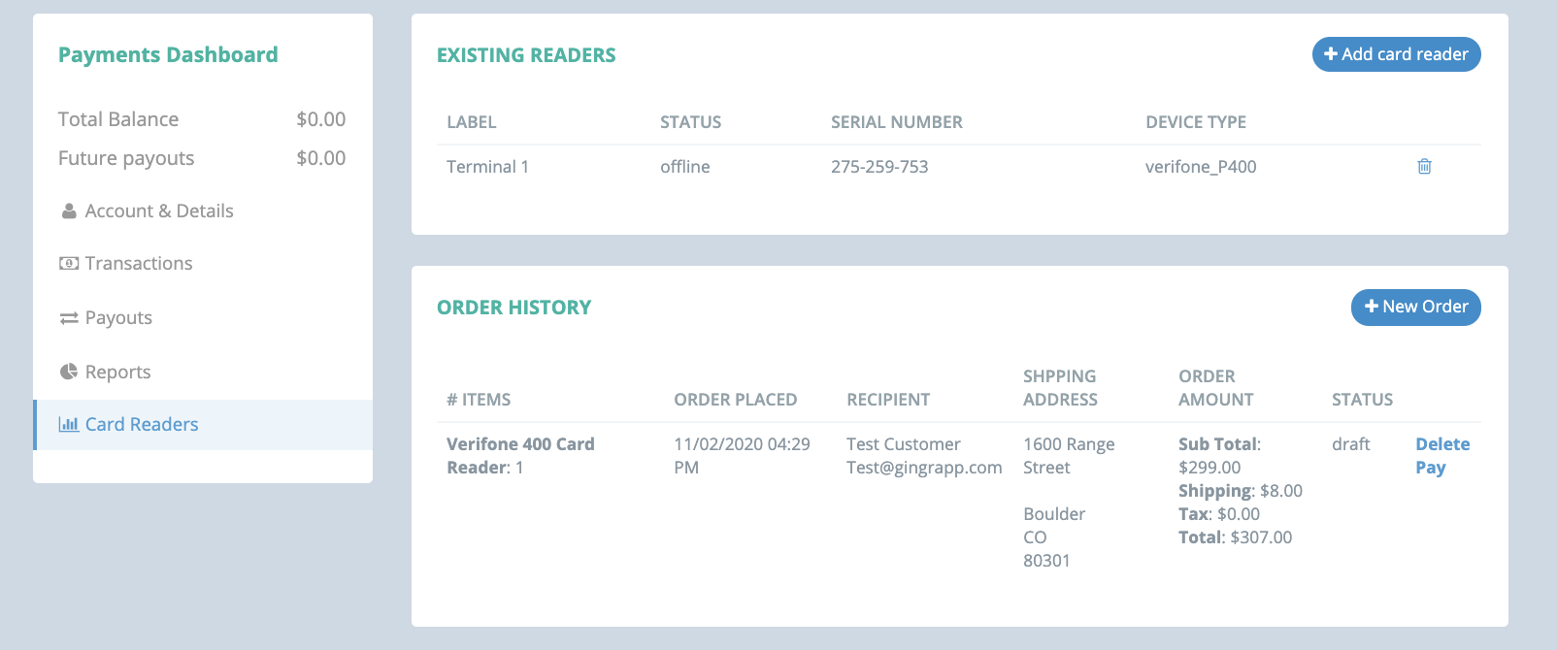This screenshot has height=650, width=1557.
Task: Click the Payments Dashboard heading
Action: pos(168,55)
